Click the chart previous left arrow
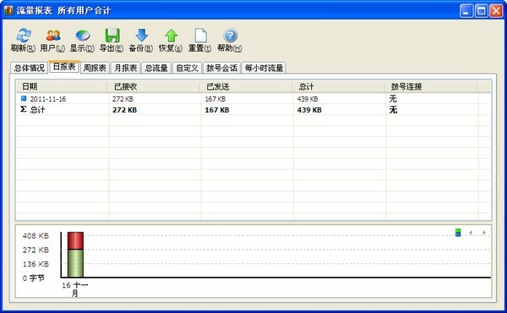The width and height of the screenshot is (507, 313). (x=471, y=233)
